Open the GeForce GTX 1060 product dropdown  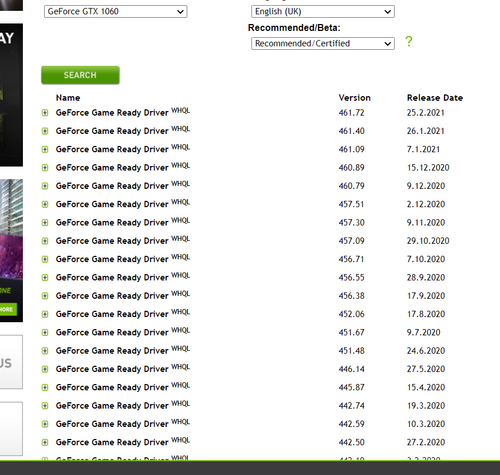click(x=116, y=12)
